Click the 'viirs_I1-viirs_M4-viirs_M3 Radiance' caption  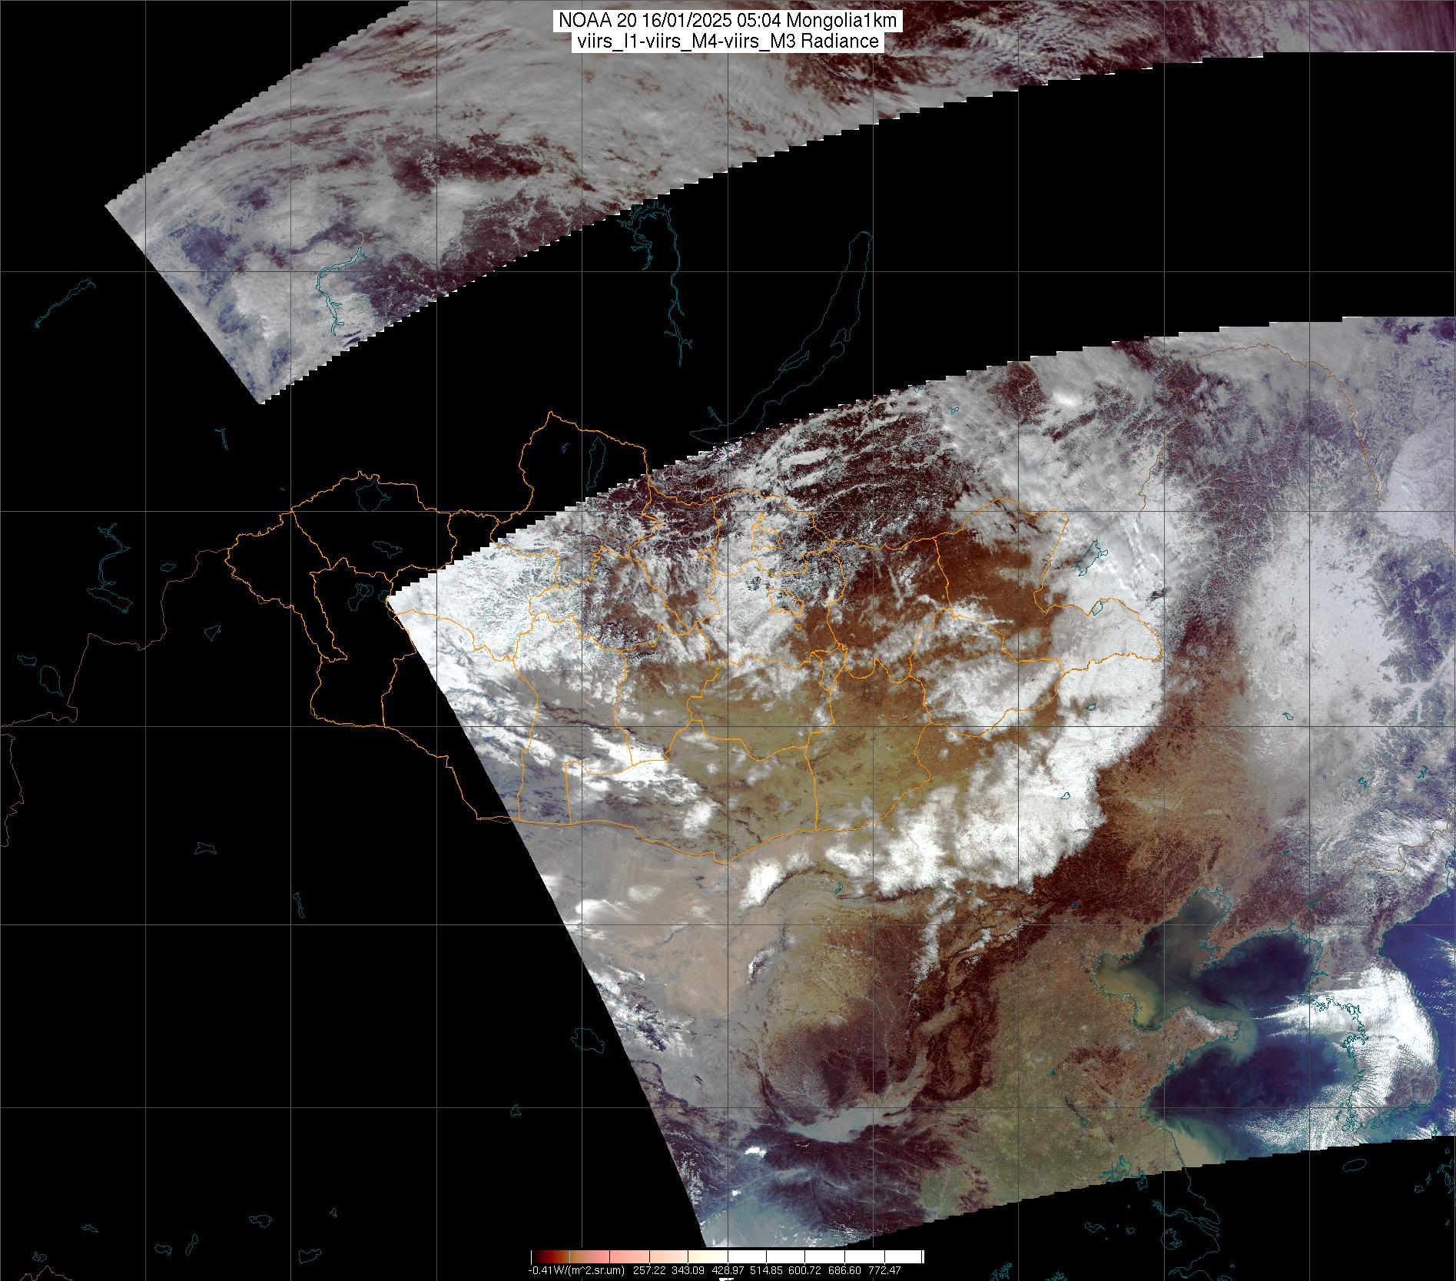726,41
